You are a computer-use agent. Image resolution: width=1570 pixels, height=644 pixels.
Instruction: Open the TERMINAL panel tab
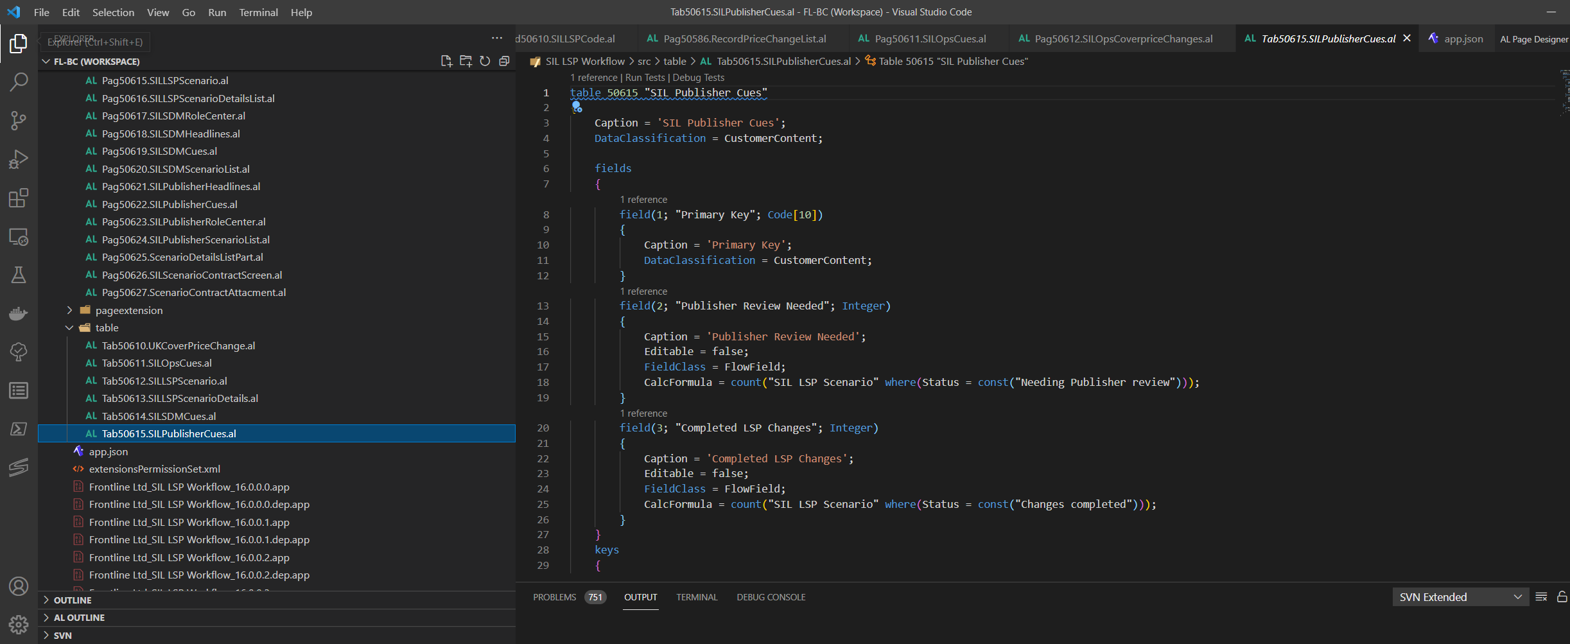(x=696, y=597)
